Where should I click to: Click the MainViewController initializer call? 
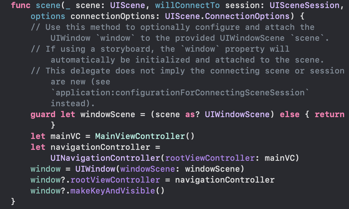tap(140, 136)
